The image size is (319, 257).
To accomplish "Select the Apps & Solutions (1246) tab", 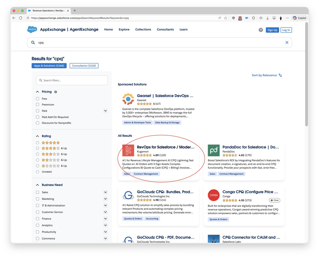I will click(49, 66).
